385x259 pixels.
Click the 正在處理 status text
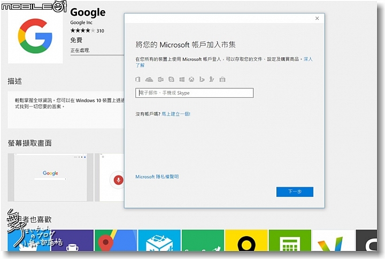tap(80, 50)
